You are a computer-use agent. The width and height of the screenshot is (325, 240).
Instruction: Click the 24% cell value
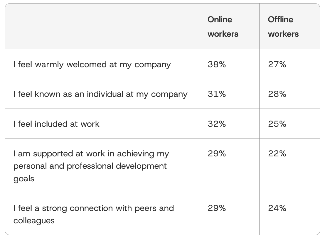click(x=277, y=208)
